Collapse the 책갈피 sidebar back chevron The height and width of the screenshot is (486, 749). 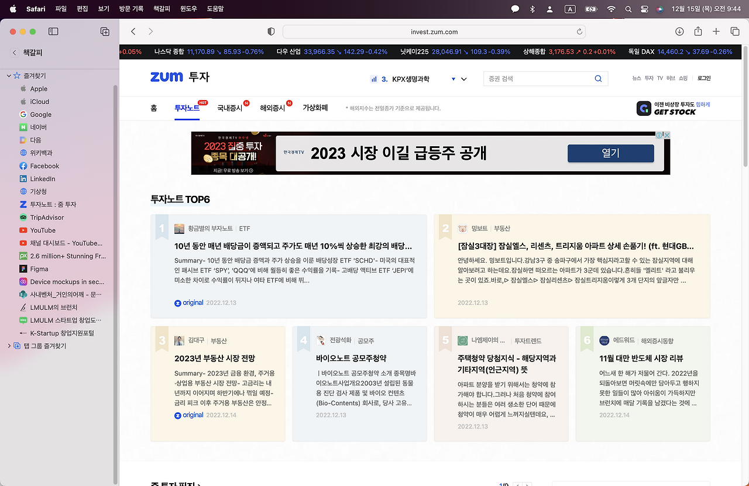[15, 53]
